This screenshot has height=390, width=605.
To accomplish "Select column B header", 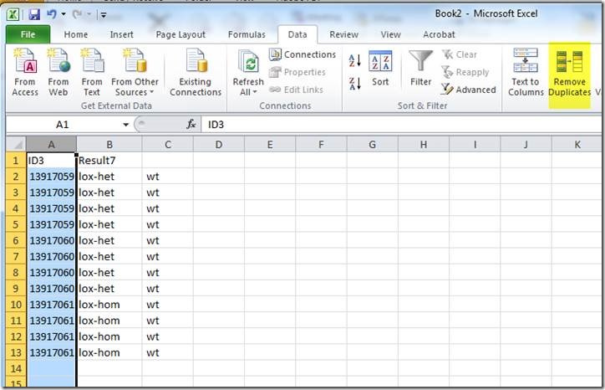I will [109, 144].
